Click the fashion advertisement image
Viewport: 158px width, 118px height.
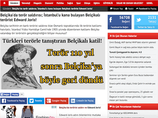coord(28,112)
